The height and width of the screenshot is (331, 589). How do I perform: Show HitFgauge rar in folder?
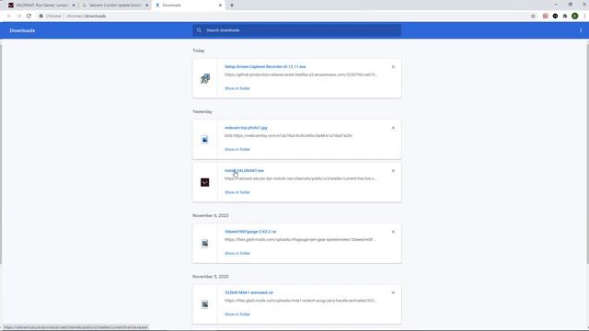point(237,254)
